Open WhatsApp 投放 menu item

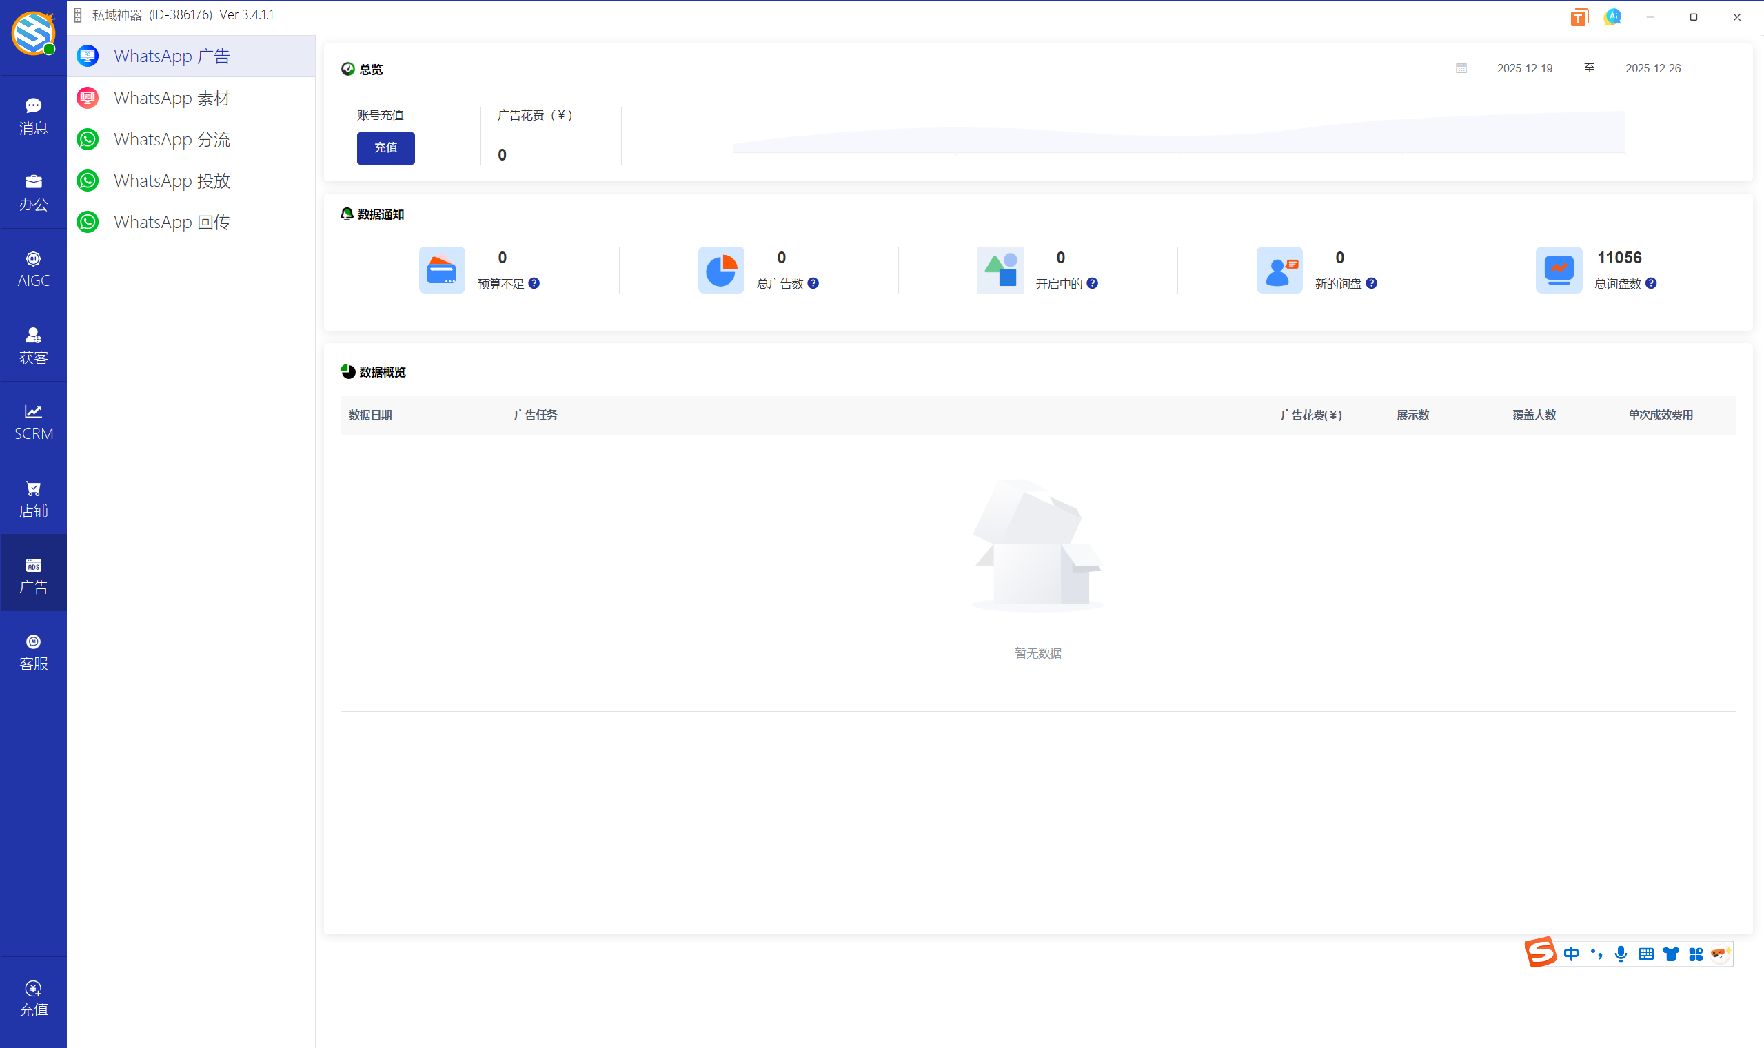172,181
